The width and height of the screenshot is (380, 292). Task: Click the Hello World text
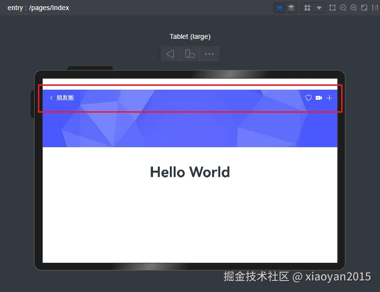(190, 172)
